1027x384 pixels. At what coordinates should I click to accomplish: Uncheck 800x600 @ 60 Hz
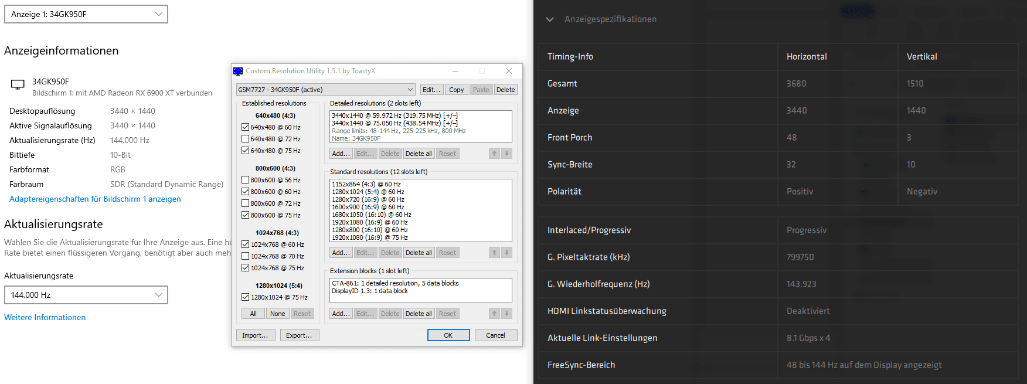pos(246,192)
